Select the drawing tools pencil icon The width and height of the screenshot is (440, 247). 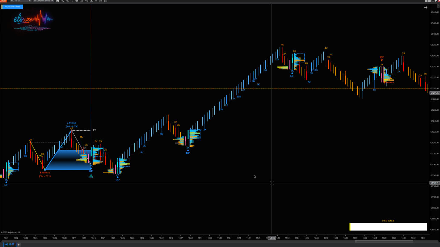[x=63, y=1]
